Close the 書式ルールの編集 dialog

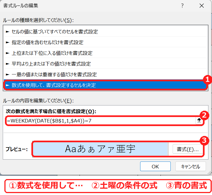[202, 6]
